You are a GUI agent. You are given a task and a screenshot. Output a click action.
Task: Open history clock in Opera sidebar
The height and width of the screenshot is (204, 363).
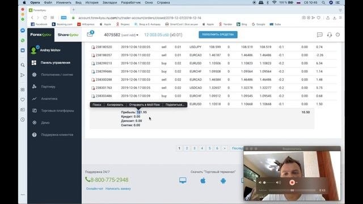[23, 120]
